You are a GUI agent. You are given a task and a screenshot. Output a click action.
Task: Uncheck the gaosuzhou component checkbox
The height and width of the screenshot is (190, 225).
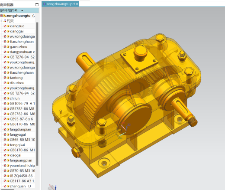point(5,47)
